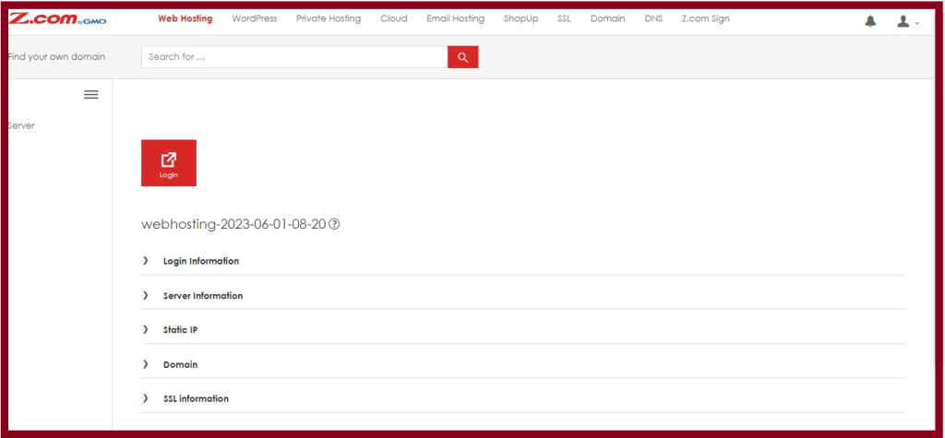The height and width of the screenshot is (438, 945).
Task: Click the 'Static IP' label
Action: (x=180, y=329)
